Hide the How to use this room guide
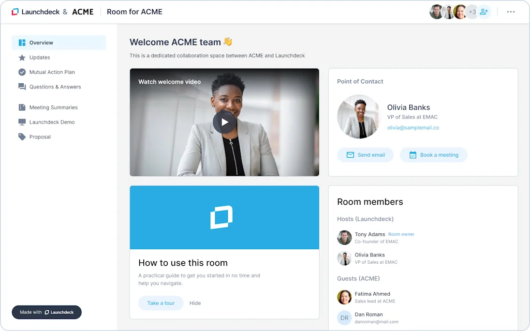 tap(195, 303)
